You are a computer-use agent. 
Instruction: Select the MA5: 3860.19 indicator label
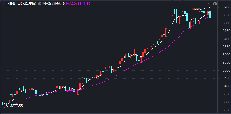pos(54,4)
